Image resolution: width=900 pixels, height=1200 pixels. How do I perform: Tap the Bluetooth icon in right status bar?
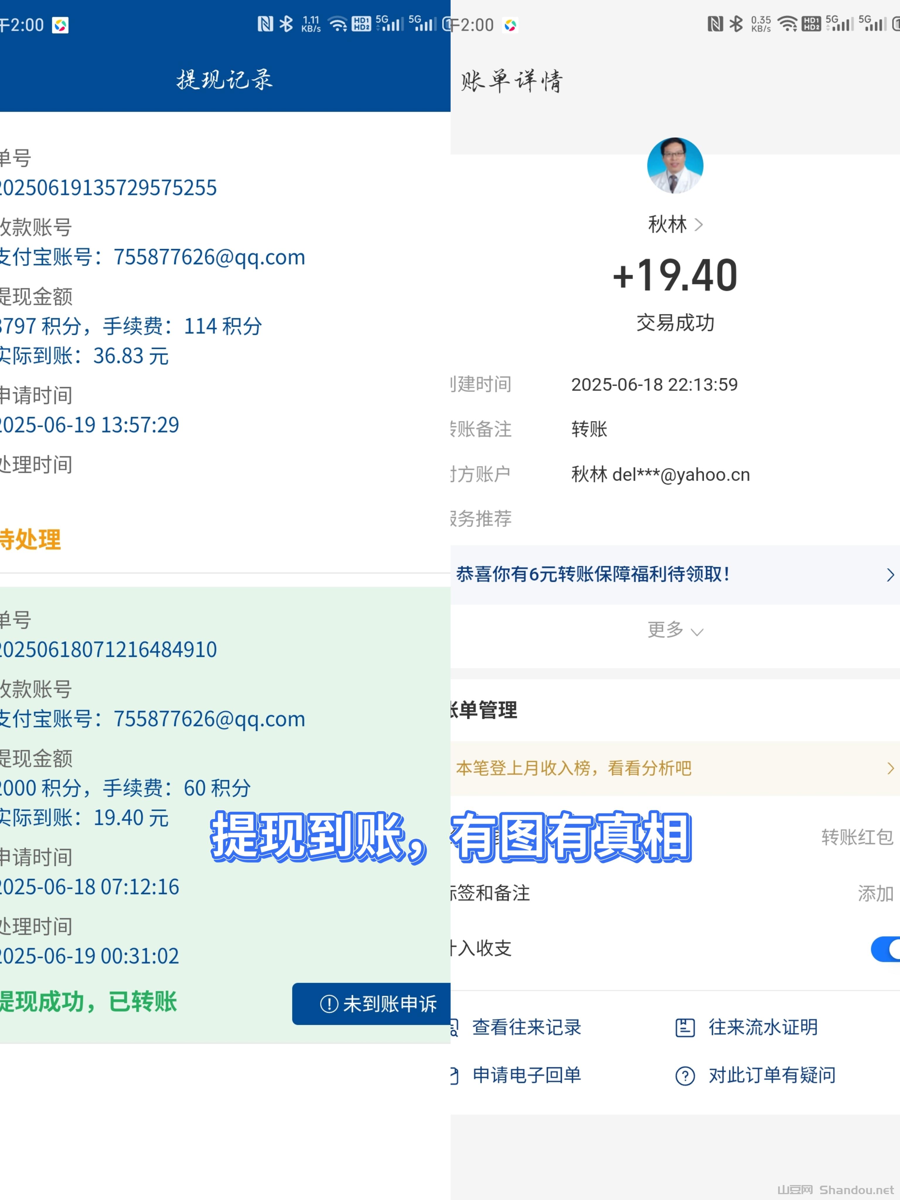pos(736,24)
